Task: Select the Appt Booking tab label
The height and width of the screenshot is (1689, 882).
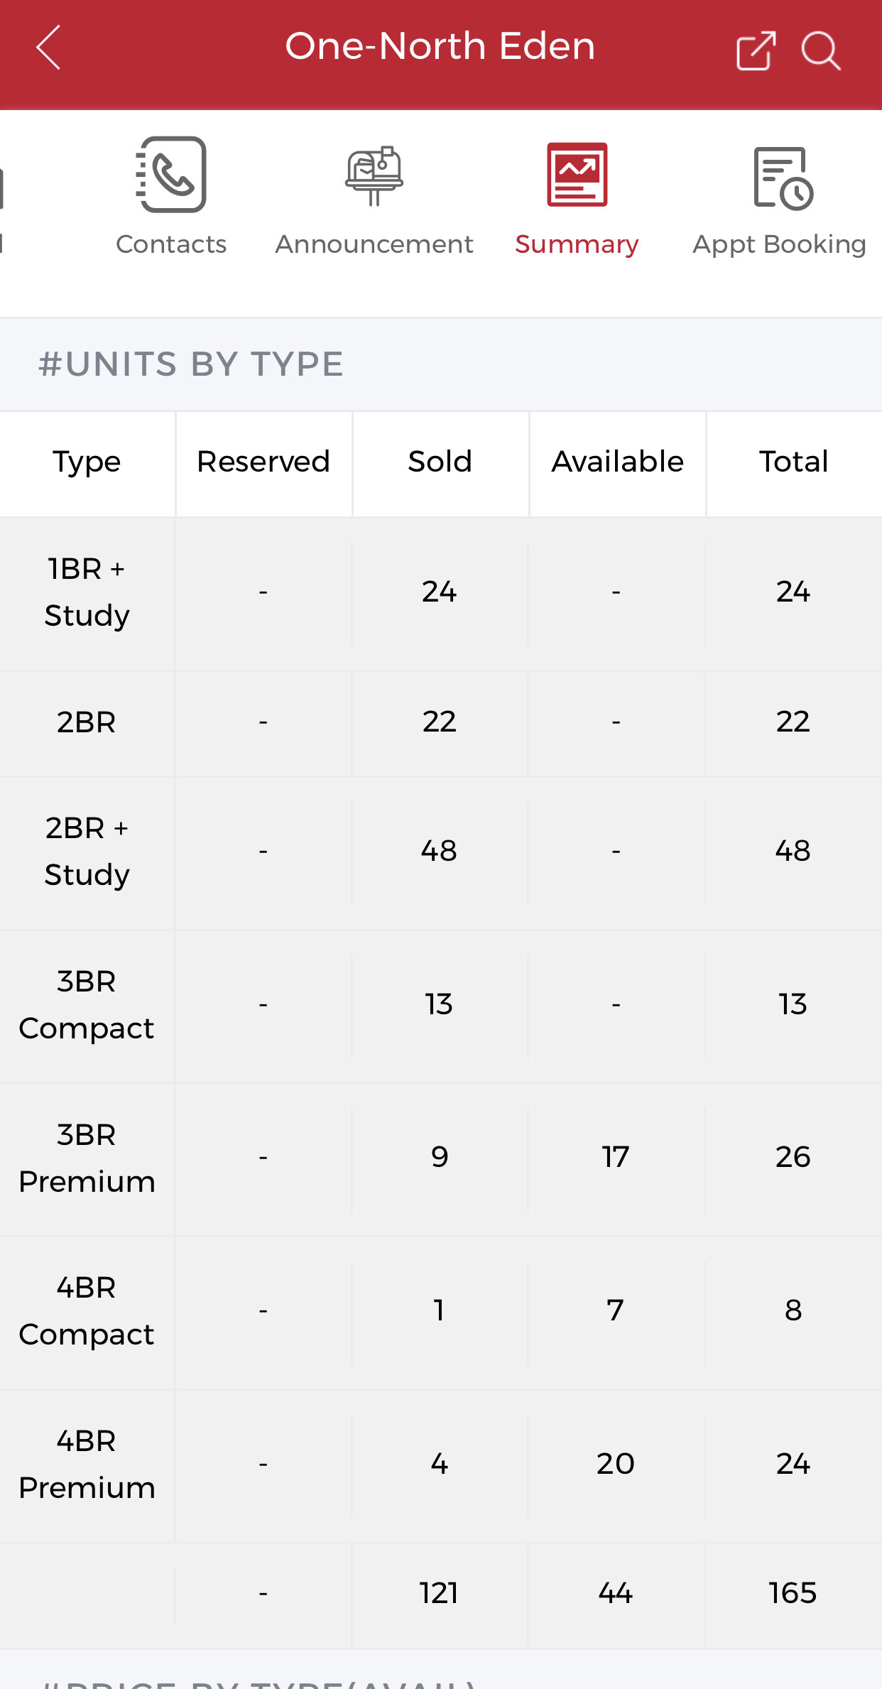Action: 779,244
